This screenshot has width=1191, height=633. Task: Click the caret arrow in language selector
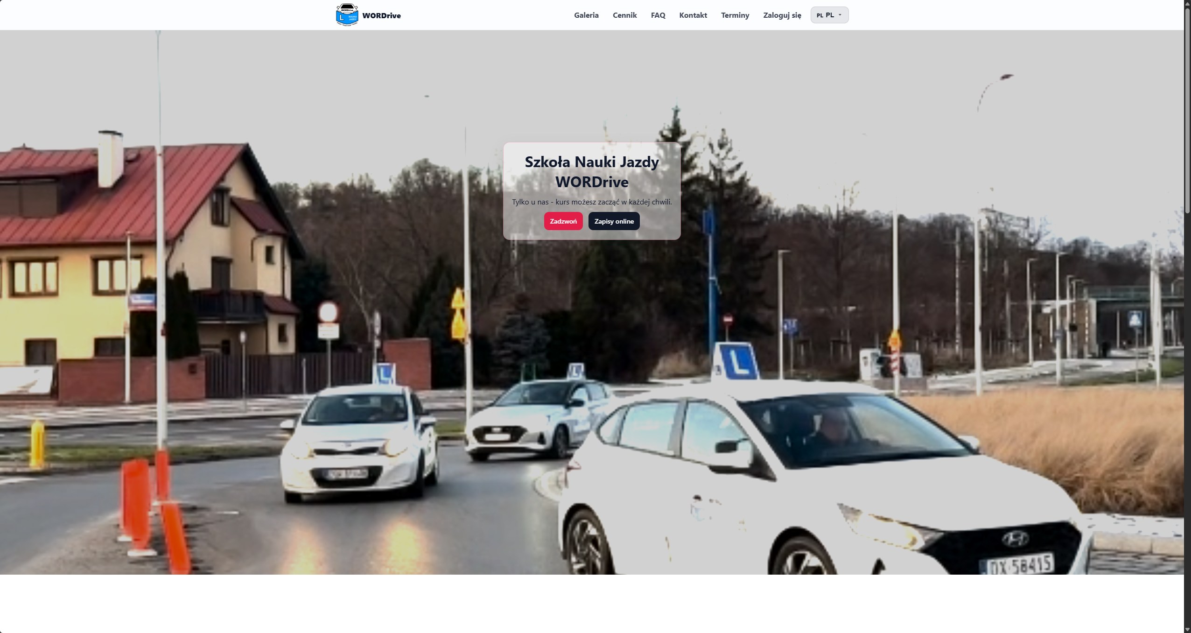click(x=840, y=15)
